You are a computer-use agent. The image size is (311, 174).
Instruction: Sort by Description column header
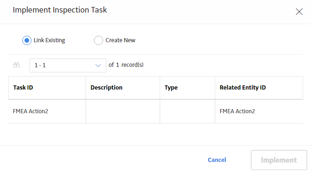(x=106, y=88)
